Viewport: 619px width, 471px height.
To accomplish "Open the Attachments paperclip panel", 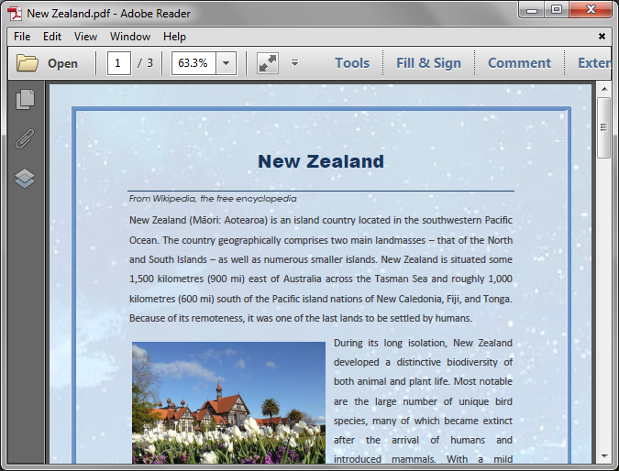I will click(x=25, y=138).
